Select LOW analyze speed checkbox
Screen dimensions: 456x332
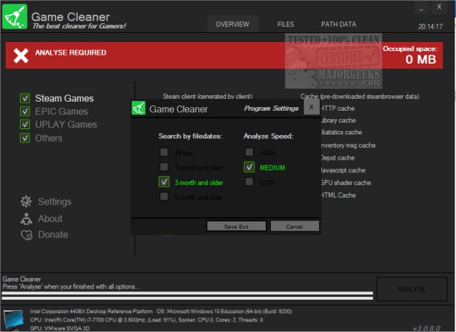[249, 181]
